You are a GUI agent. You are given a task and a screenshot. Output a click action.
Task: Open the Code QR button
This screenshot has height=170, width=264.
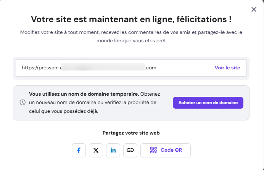166,150
